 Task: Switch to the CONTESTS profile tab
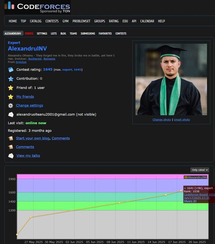(x=121, y=34)
